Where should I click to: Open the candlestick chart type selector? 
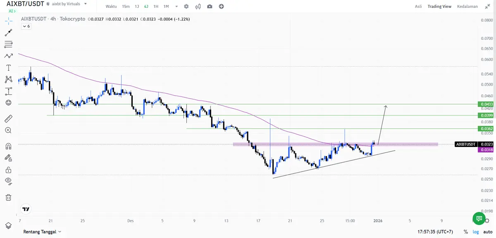pyautogui.click(x=198, y=6)
